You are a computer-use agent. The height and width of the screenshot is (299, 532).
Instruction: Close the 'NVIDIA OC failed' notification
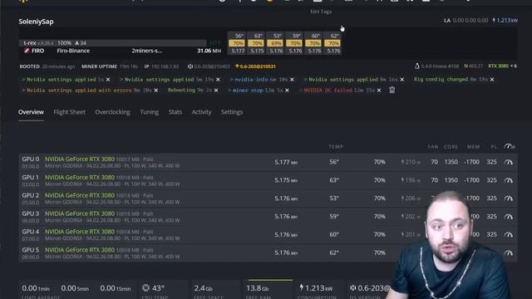click(x=379, y=91)
